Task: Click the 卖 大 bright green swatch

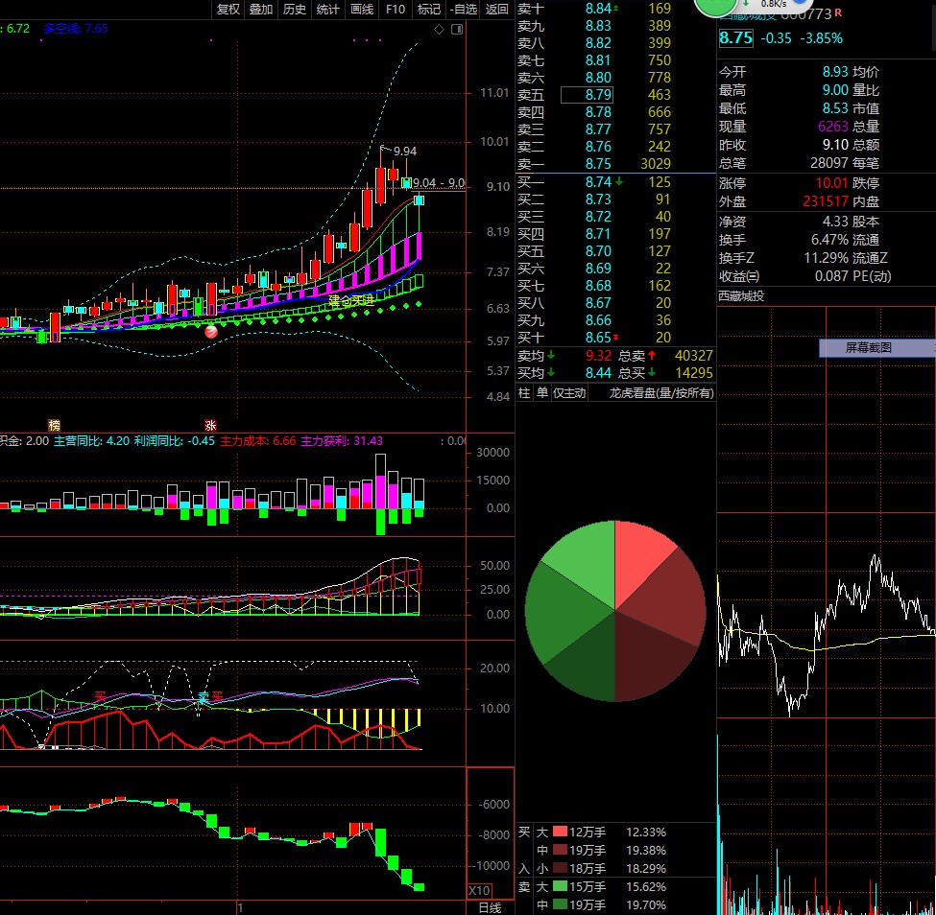Action: pyautogui.click(x=560, y=886)
